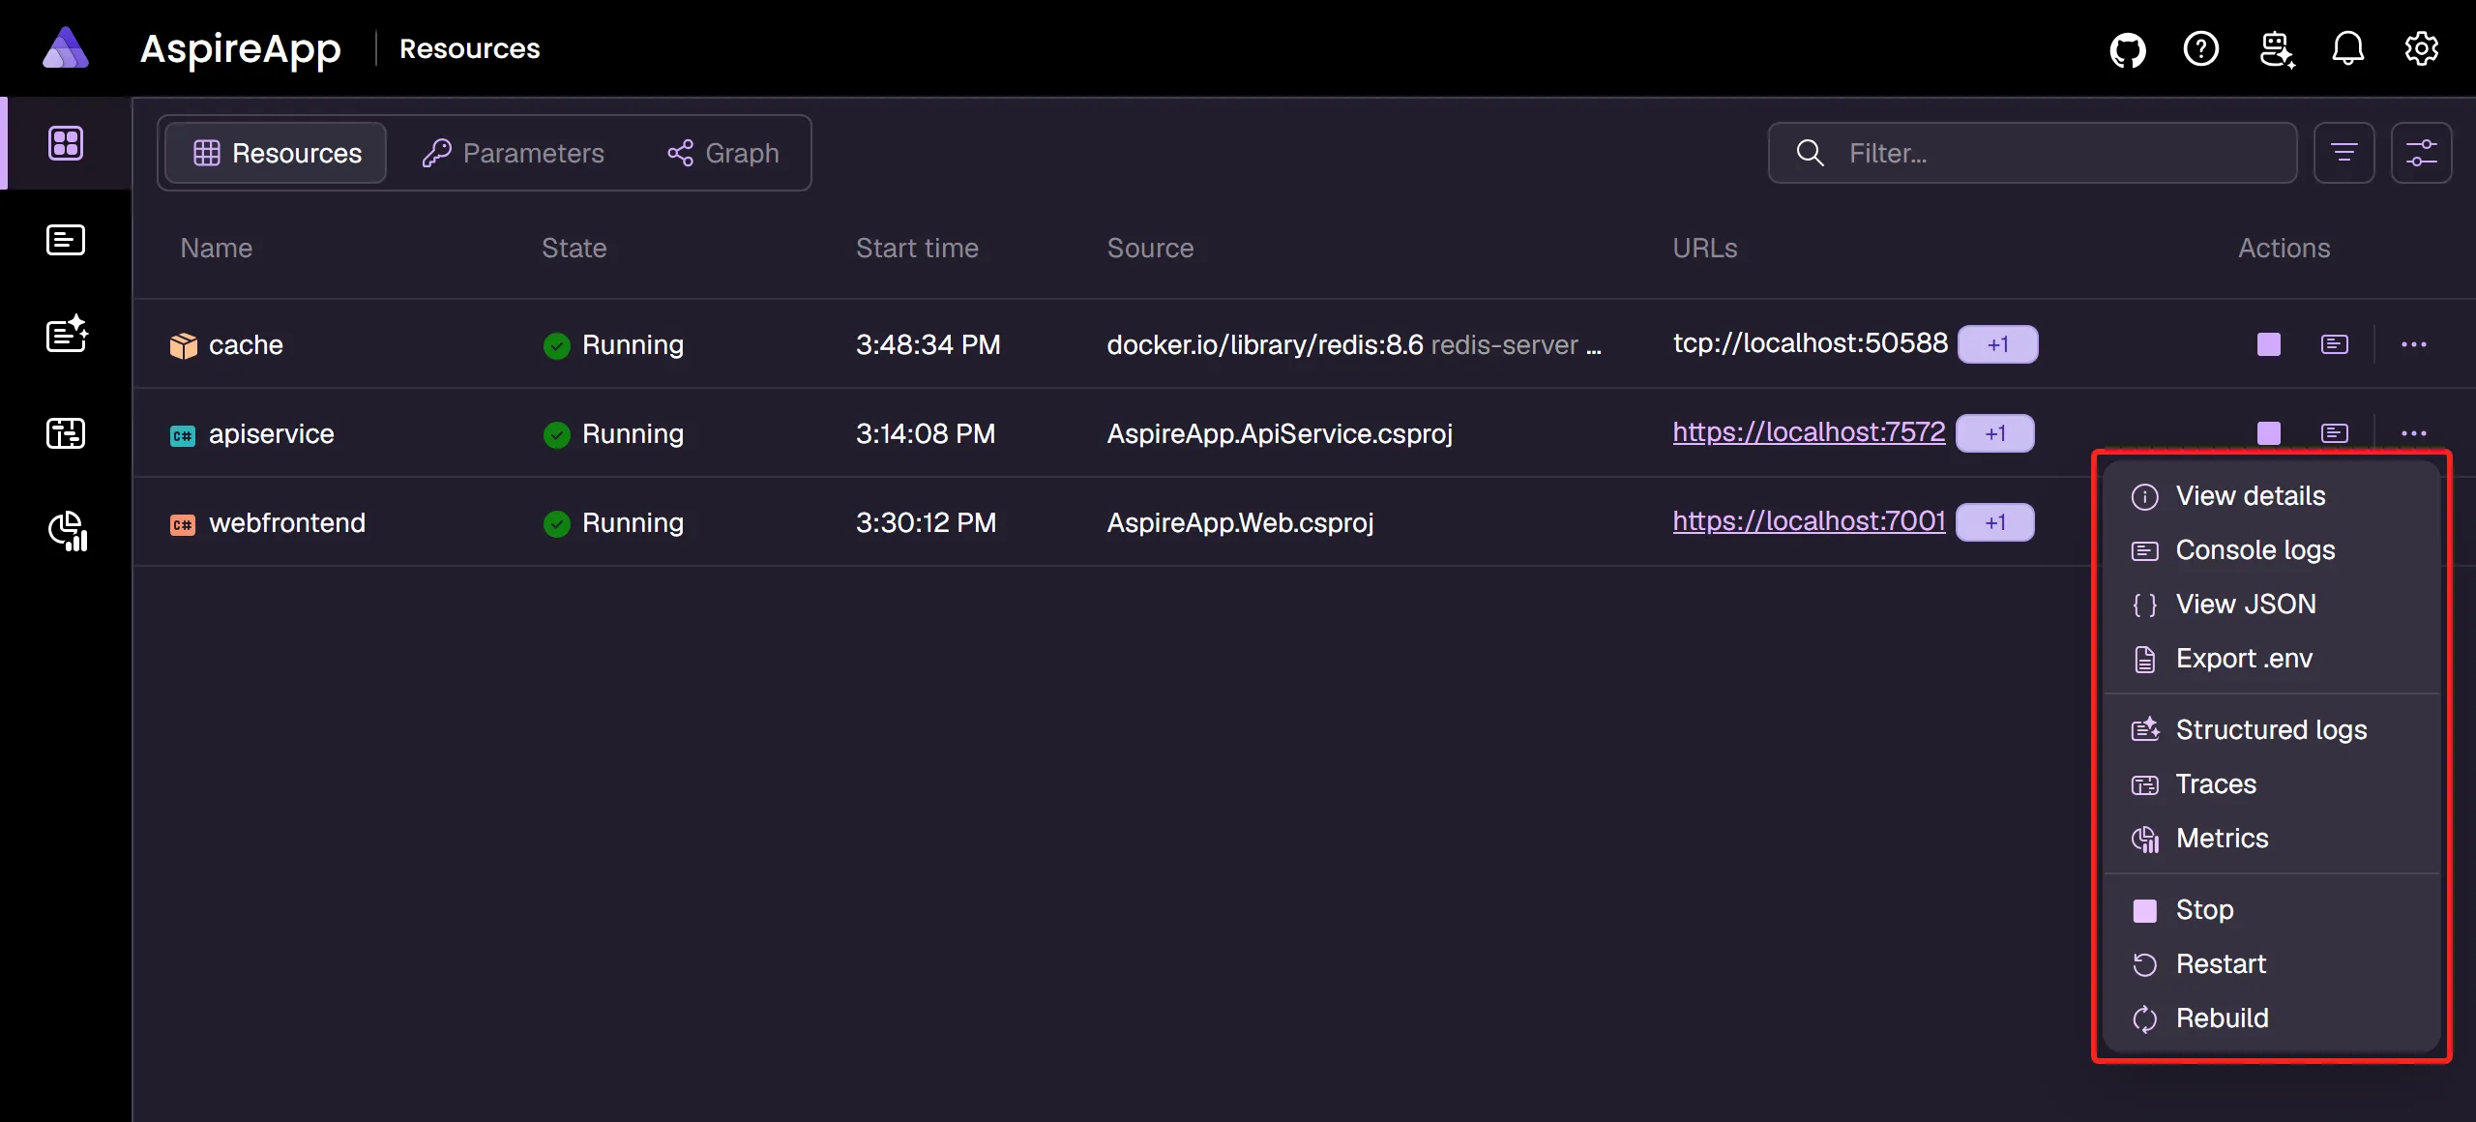
Task: Select the webfrontend resource name
Action: point(287,523)
